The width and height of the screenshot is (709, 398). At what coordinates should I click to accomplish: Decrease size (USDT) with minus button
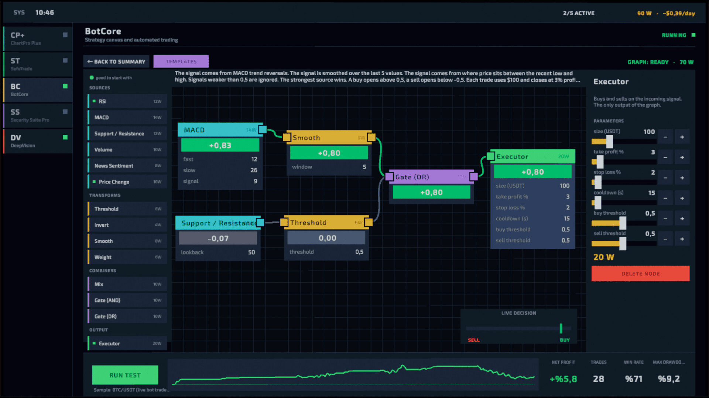(x=665, y=137)
